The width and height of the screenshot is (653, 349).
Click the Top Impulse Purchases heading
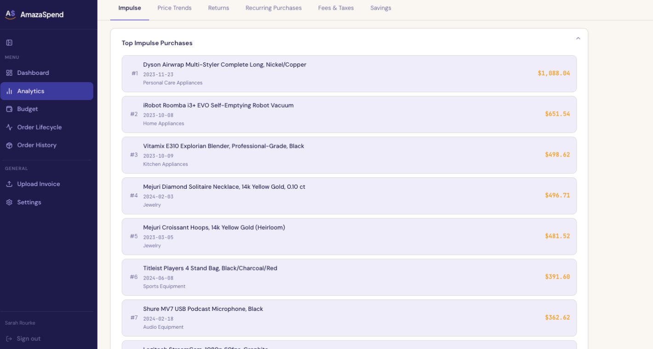point(157,43)
